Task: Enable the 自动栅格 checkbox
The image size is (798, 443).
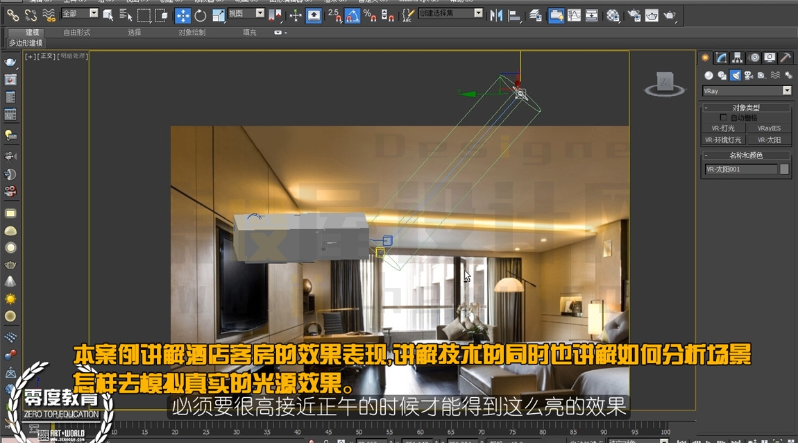Action: coord(723,117)
